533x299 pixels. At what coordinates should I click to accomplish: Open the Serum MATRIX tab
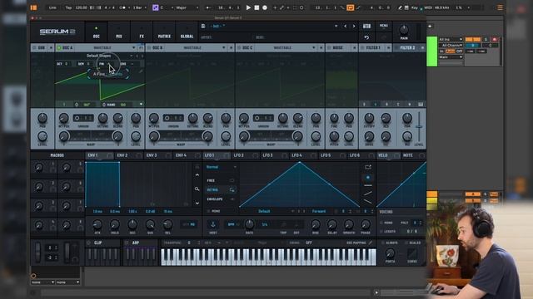coord(164,32)
